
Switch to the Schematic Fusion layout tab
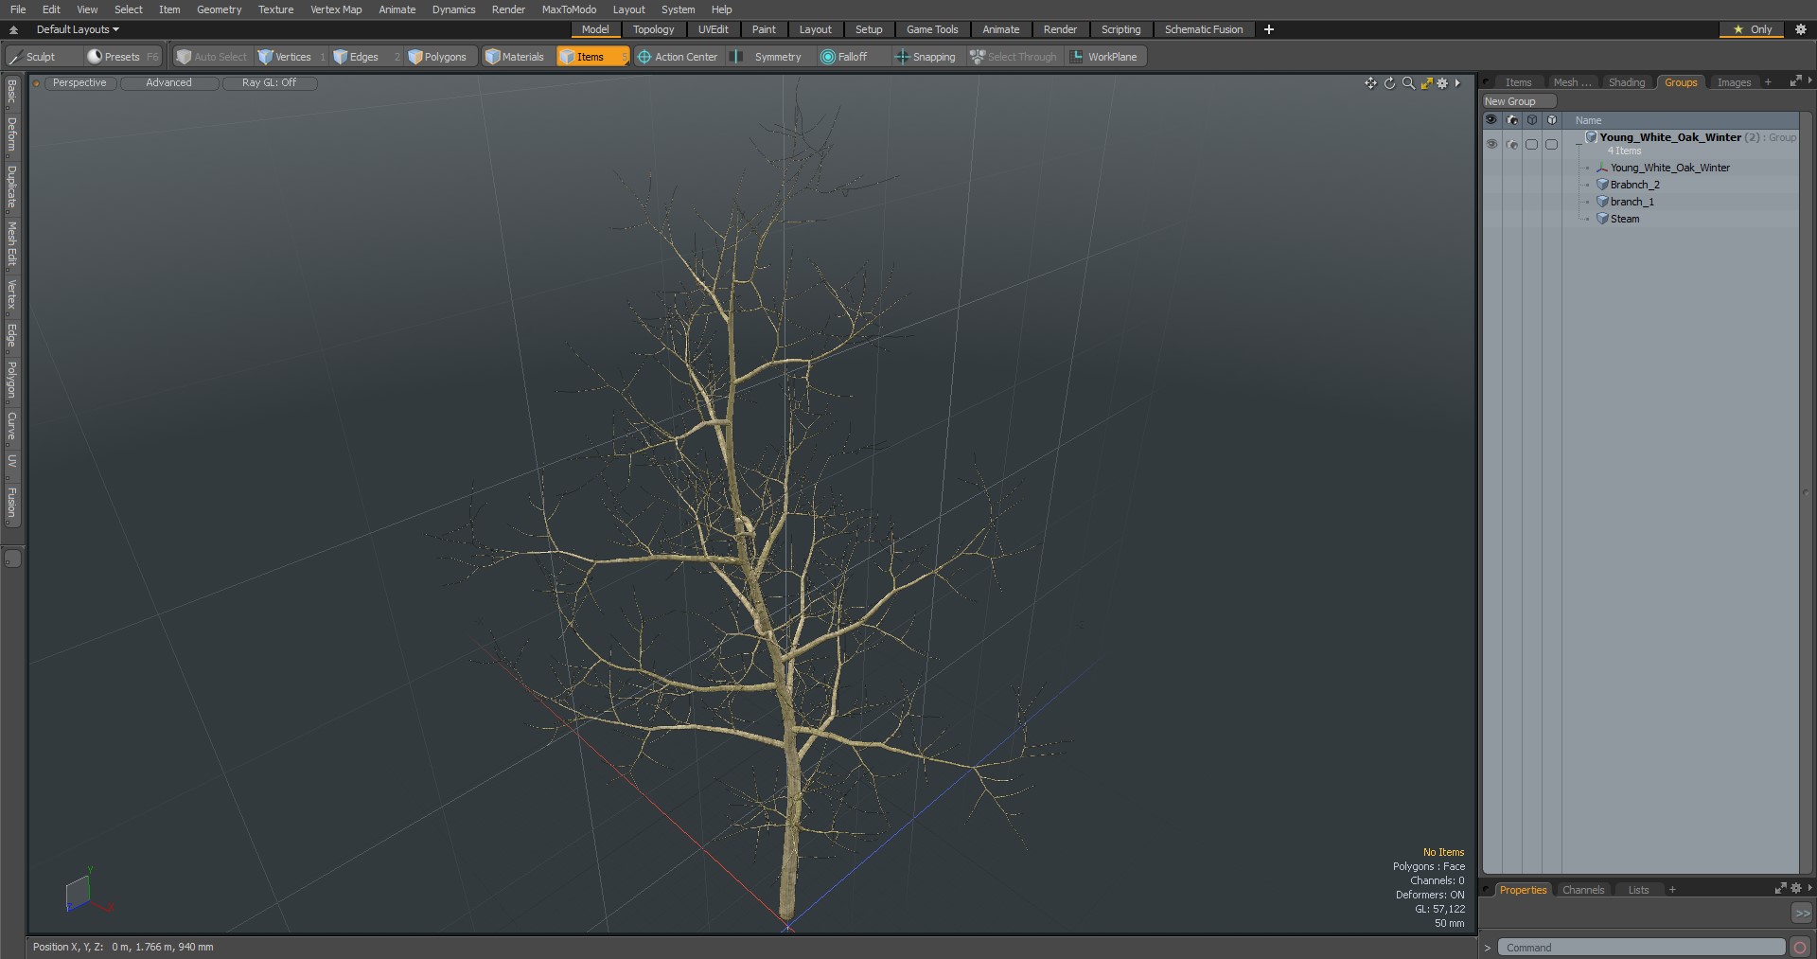[x=1203, y=29]
